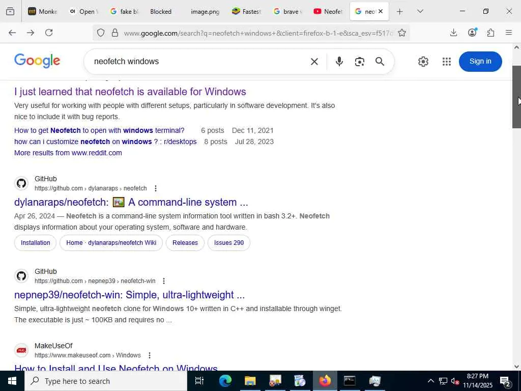Image resolution: width=521 pixels, height=391 pixels.
Task: Search by image with Google Lens icon
Action: coord(360,62)
